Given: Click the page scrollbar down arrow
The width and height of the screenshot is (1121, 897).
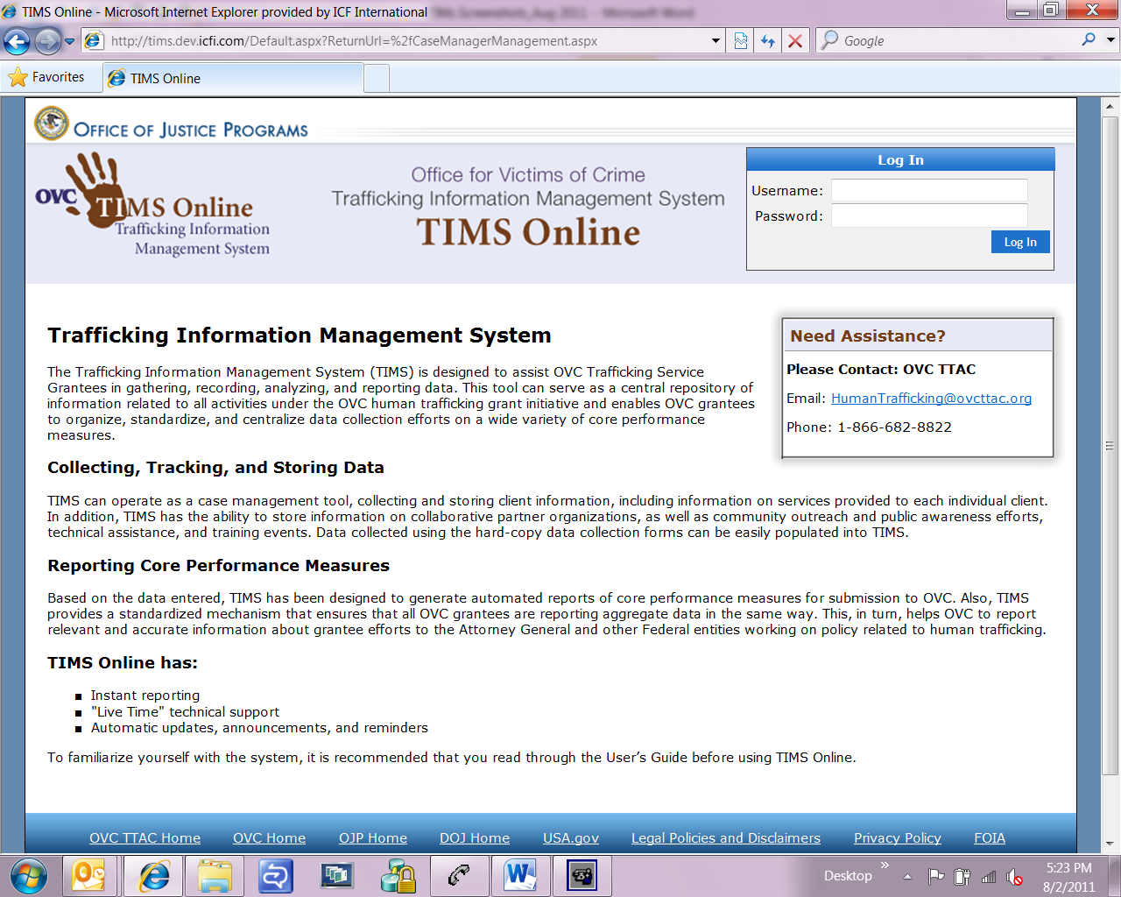Looking at the screenshot, I should (x=1110, y=844).
